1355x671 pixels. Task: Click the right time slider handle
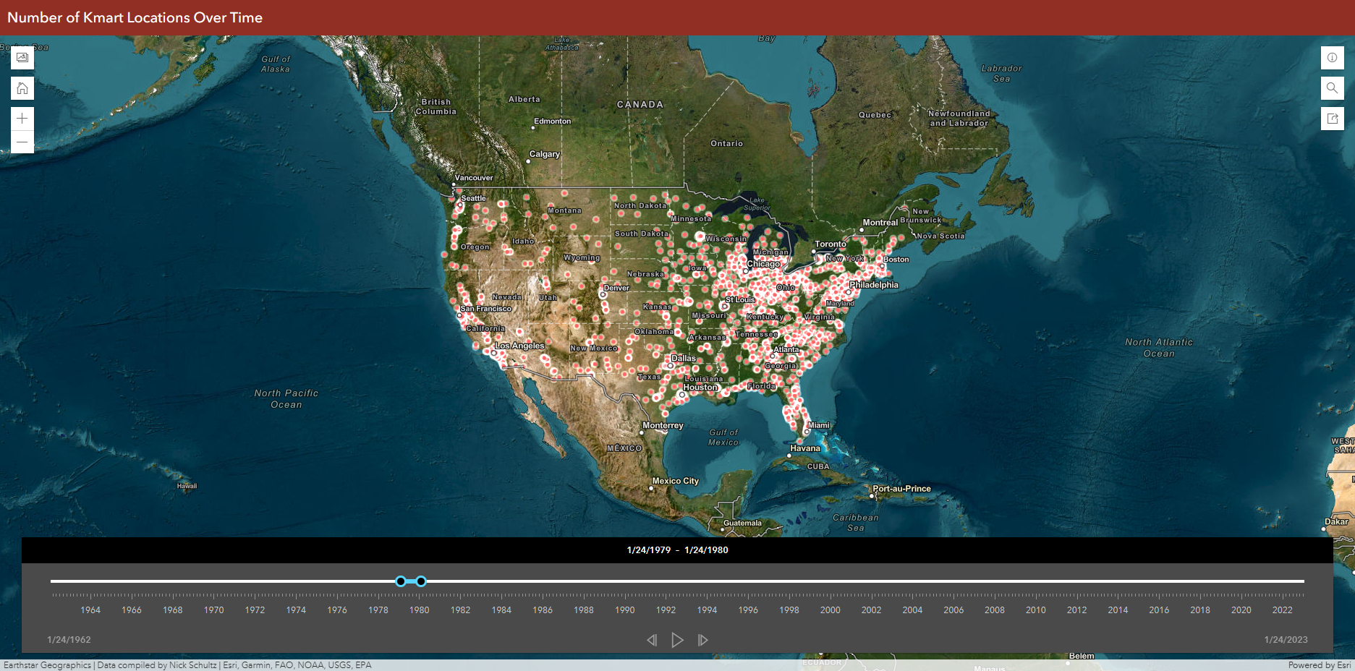(x=421, y=581)
